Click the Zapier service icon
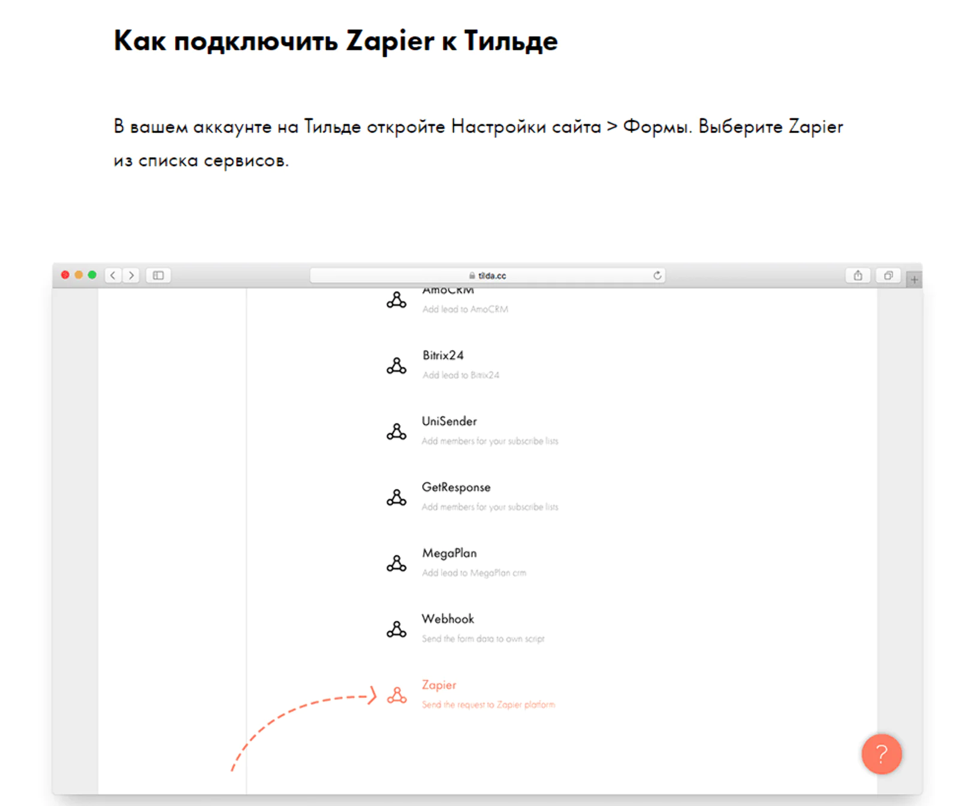The height and width of the screenshot is (806, 959). coord(396,695)
